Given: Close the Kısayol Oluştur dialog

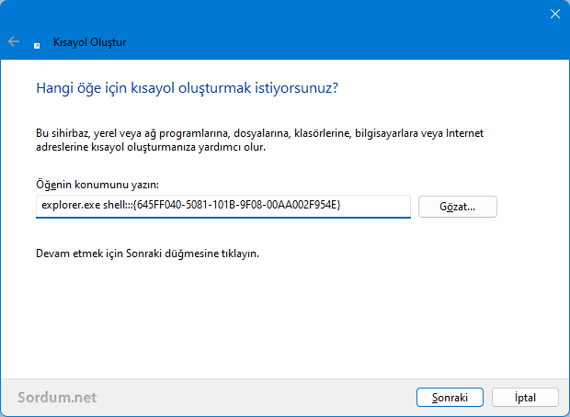Looking at the screenshot, I should pos(554,14).
